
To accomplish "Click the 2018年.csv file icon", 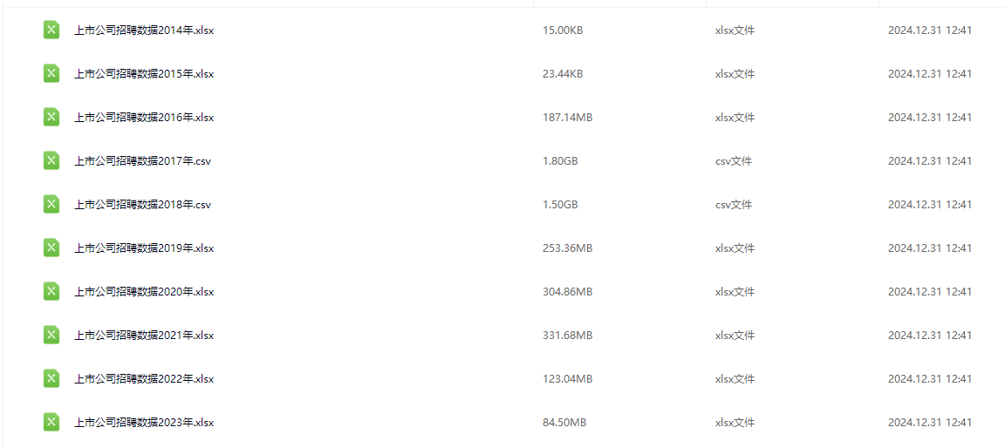I will pyautogui.click(x=51, y=205).
